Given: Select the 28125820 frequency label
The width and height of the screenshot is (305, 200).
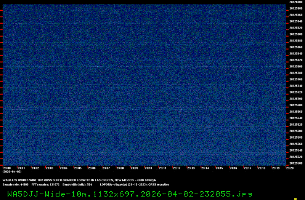Looking at the screenshot, I should pyautogui.click(x=296, y=60).
